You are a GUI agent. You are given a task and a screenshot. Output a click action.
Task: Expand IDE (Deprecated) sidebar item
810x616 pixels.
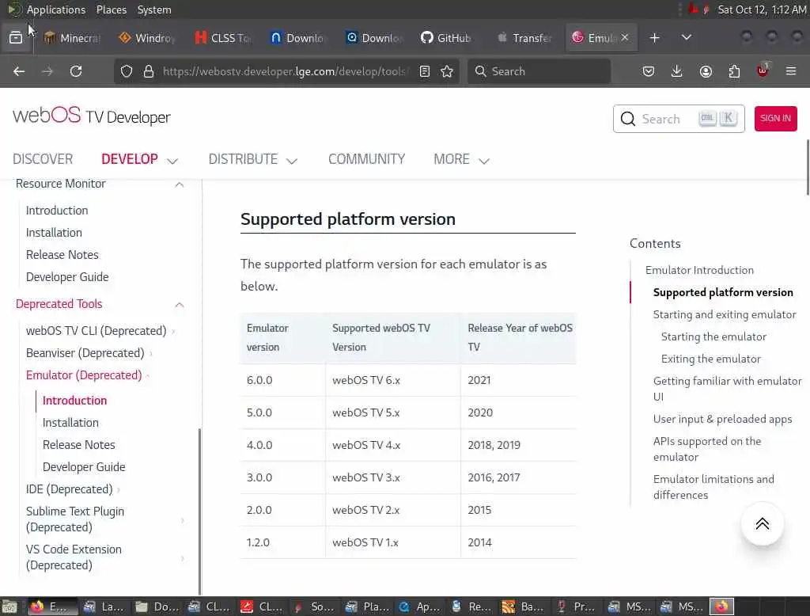tap(119, 490)
